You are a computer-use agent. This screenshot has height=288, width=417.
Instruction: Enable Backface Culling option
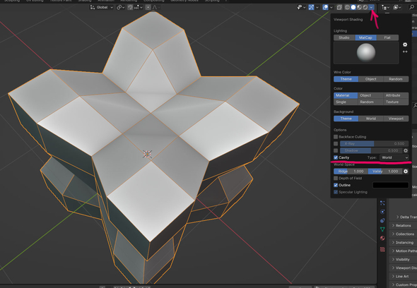[336, 137]
